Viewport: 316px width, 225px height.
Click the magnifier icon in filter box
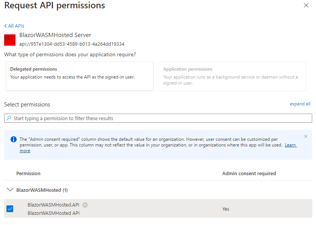[9, 118]
